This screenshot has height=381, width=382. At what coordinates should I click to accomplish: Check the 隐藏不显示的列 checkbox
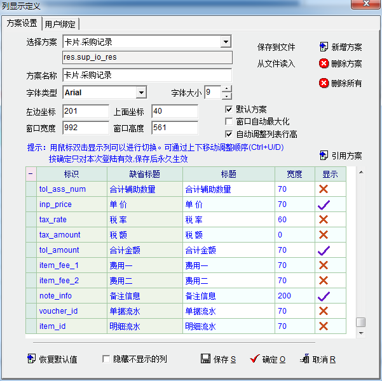107,359
